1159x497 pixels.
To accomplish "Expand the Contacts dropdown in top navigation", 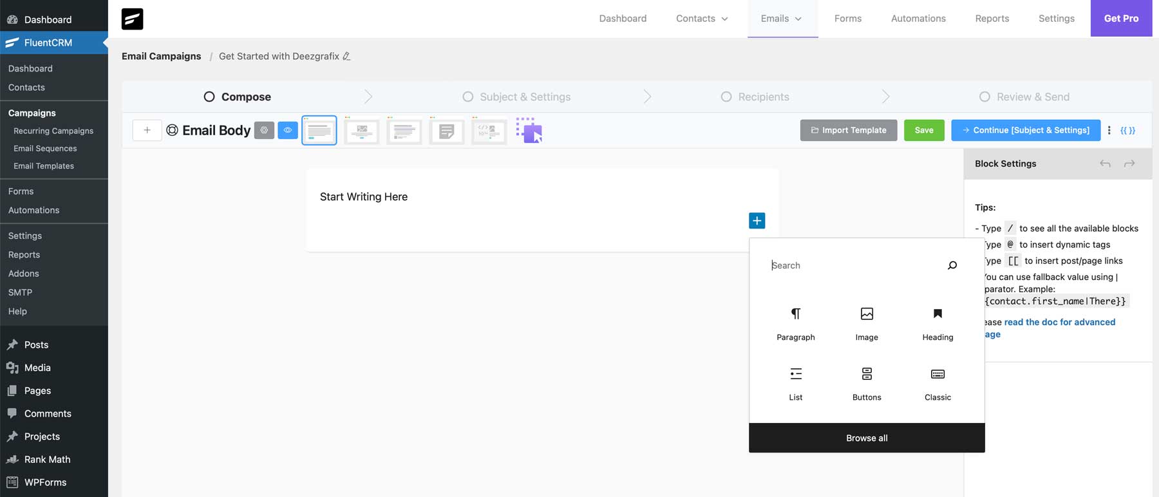I will click(x=702, y=19).
